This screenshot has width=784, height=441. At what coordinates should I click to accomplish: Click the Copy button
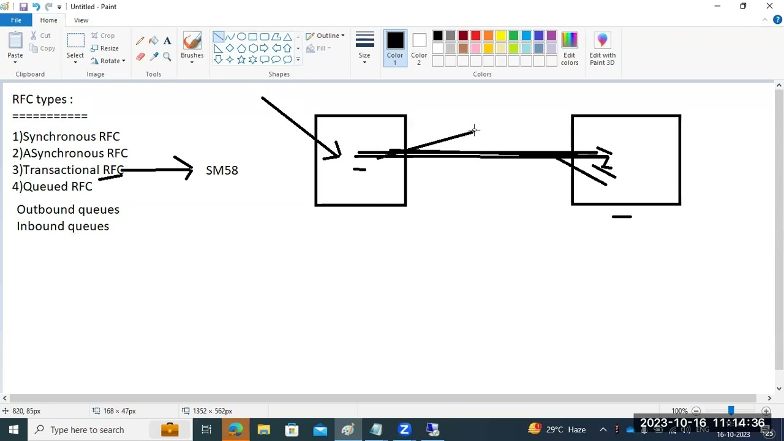pos(42,48)
